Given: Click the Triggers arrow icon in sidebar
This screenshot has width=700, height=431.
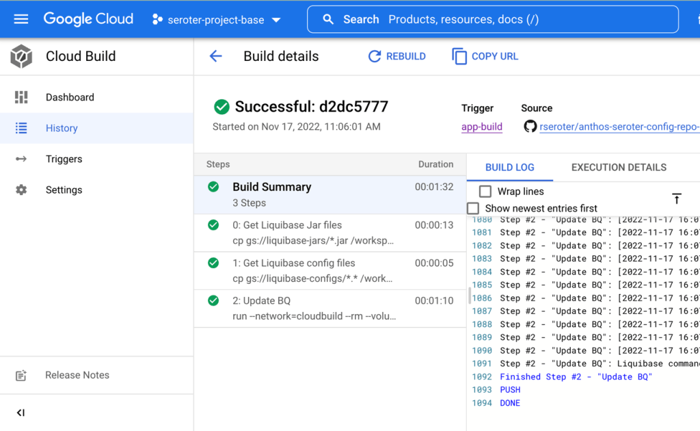Looking at the screenshot, I should coord(21,159).
